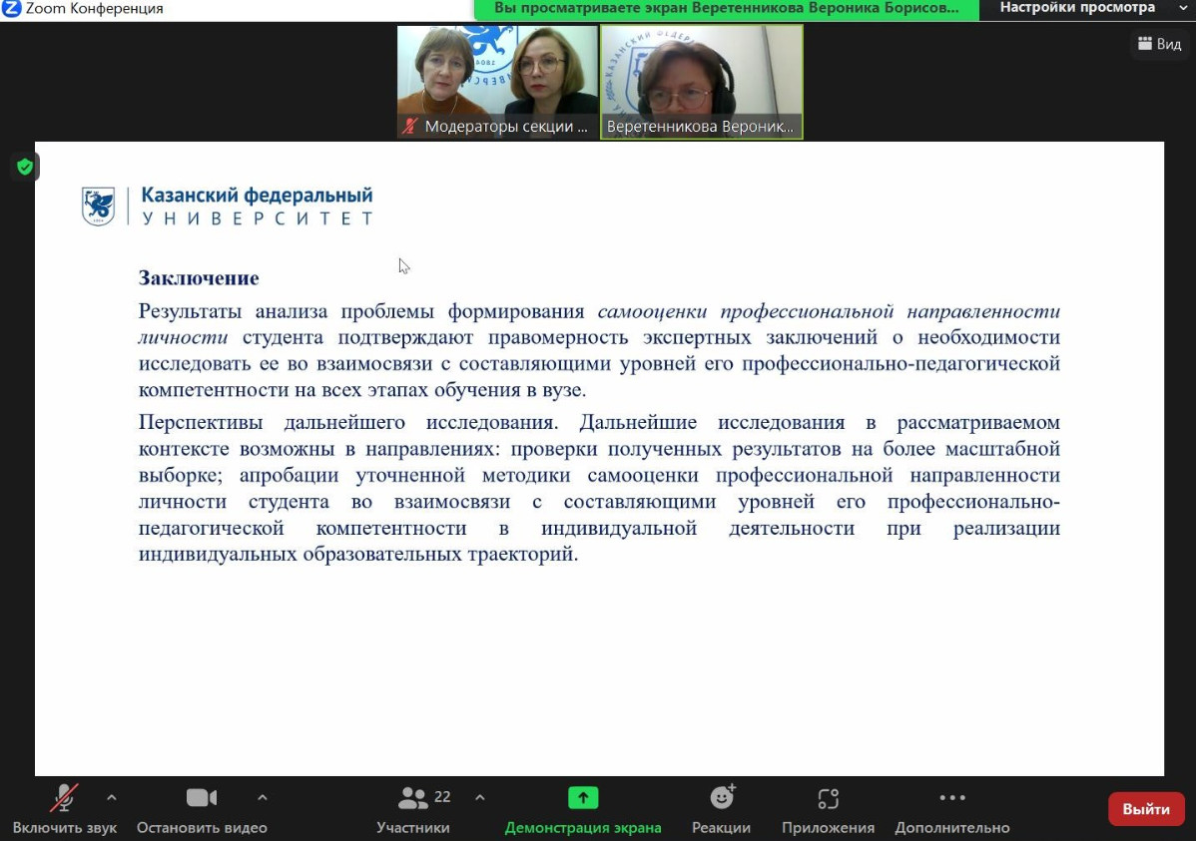1196x841 pixels.
Task: Click the green security shield icon
Action: point(24,167)
